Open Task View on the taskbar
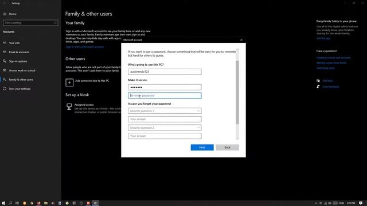 pos(17,203)
